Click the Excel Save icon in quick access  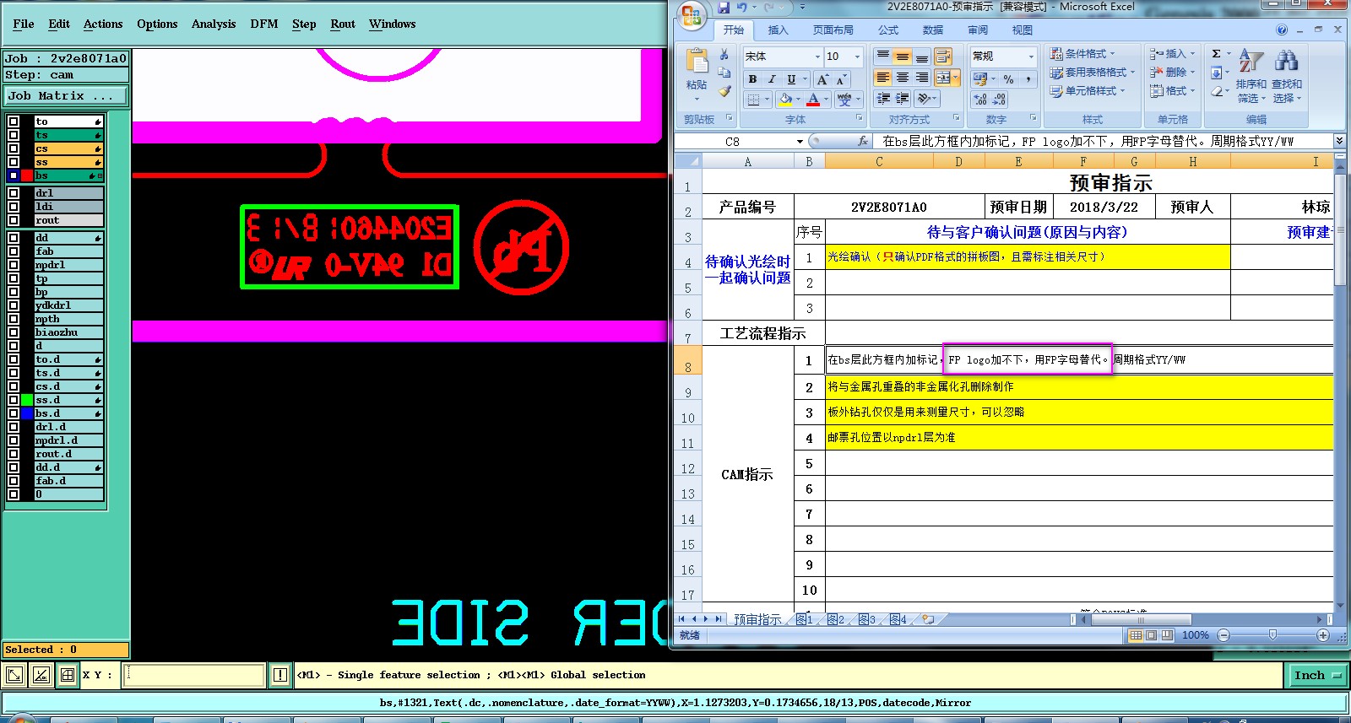(x=723, y=8)
